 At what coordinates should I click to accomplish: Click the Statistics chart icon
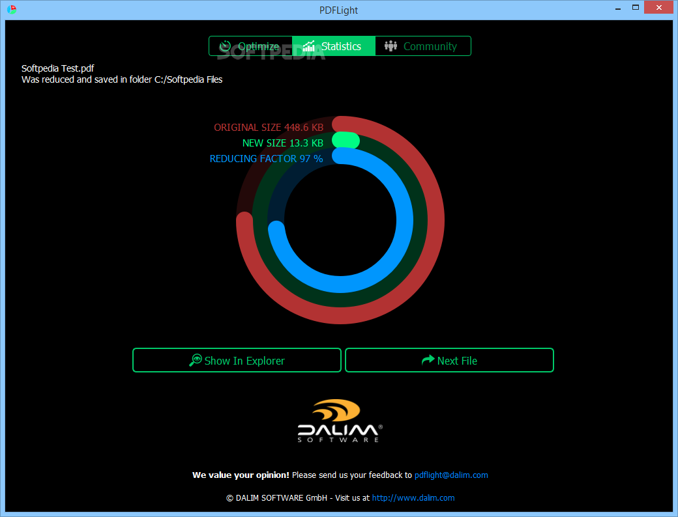[308, 46]
